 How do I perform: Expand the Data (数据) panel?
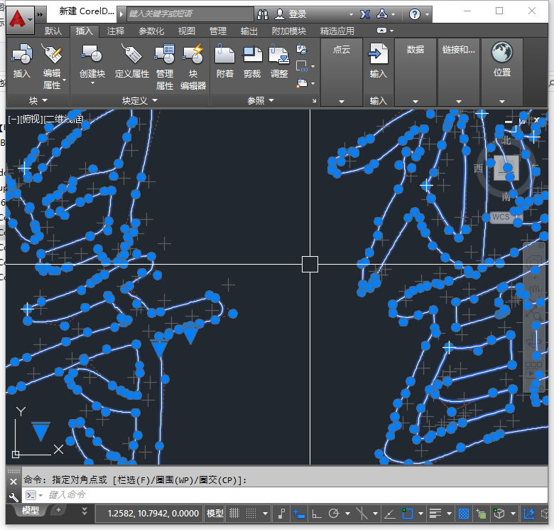[x=415, y=101]
